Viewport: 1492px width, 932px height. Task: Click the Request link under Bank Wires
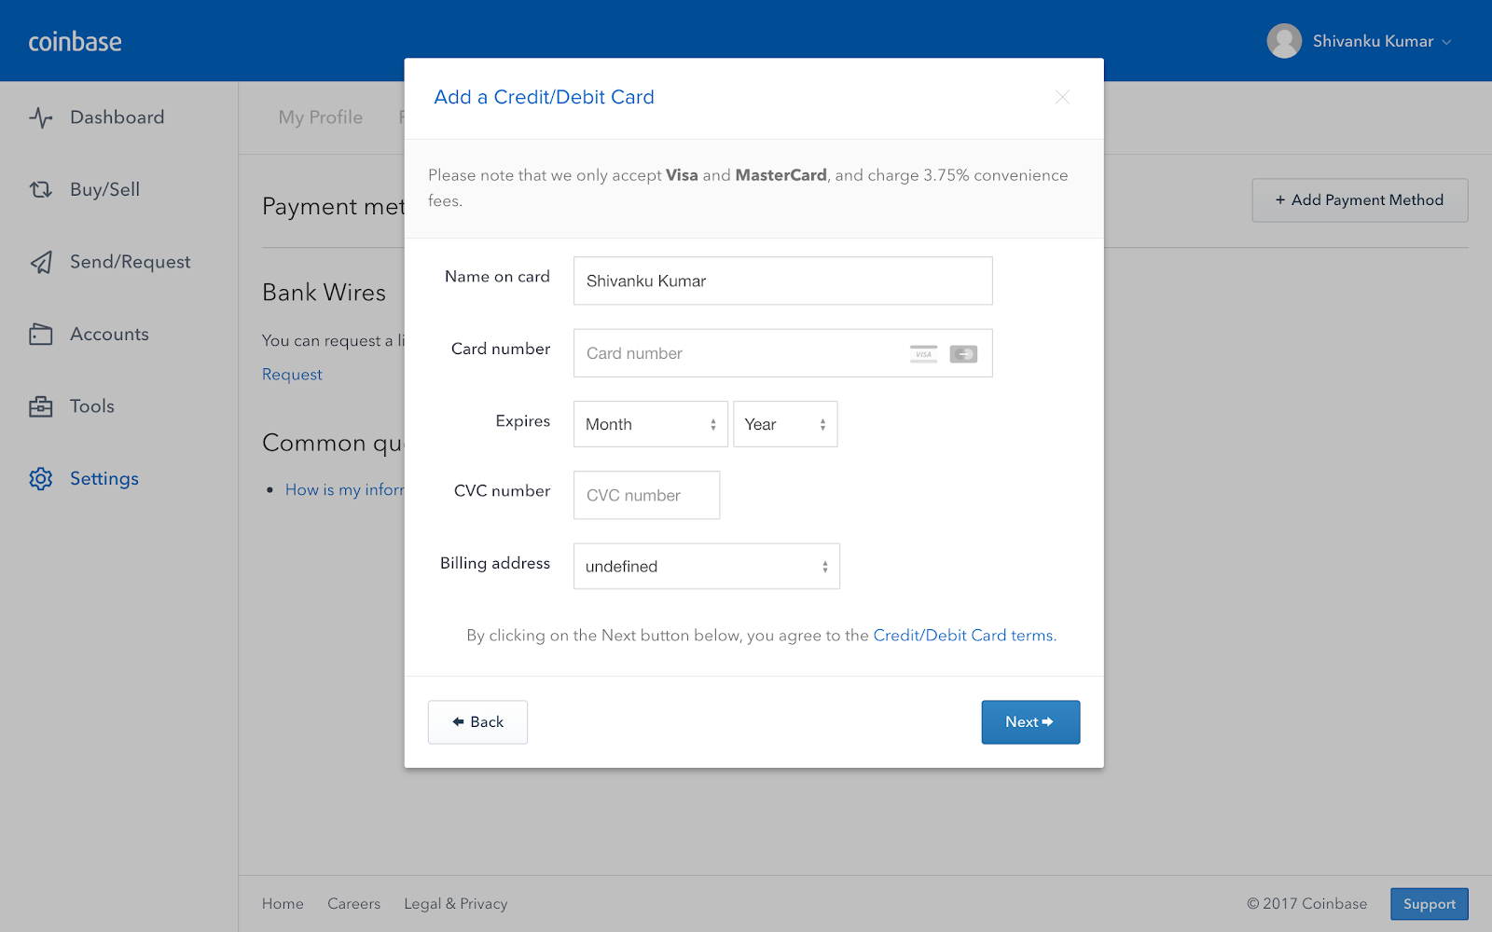pos(292,375)
